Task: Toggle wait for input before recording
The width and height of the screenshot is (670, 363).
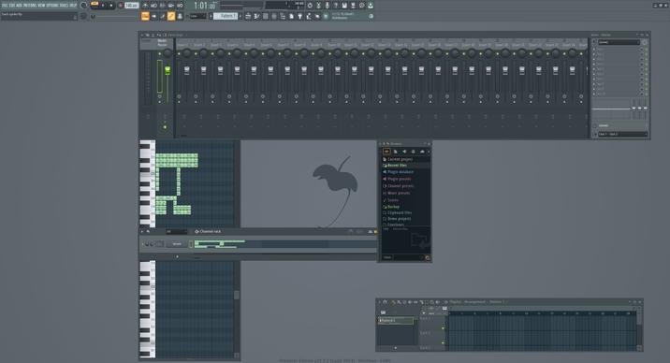Action: pos(153,6)
